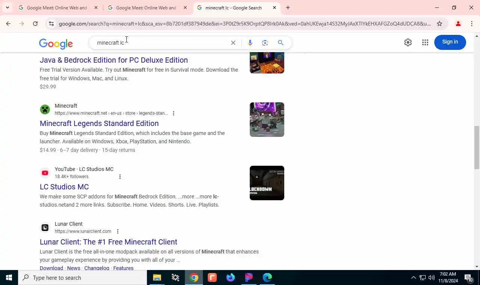Open Java & Bedrock Edition Deluxe Edition link

114,60
